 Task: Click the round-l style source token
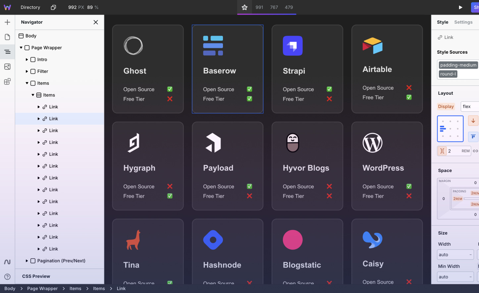(x=448, y=74)
